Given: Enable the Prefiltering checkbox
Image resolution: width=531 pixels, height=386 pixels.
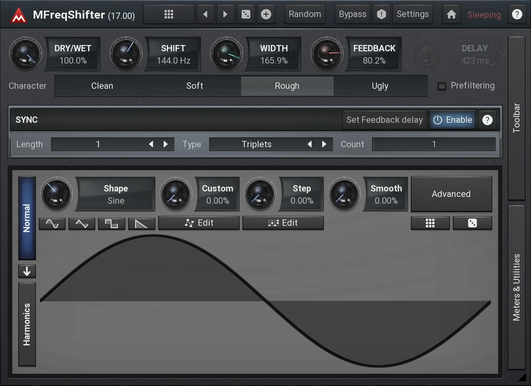Looking at the screenshot, I should (x=442, y=86).
